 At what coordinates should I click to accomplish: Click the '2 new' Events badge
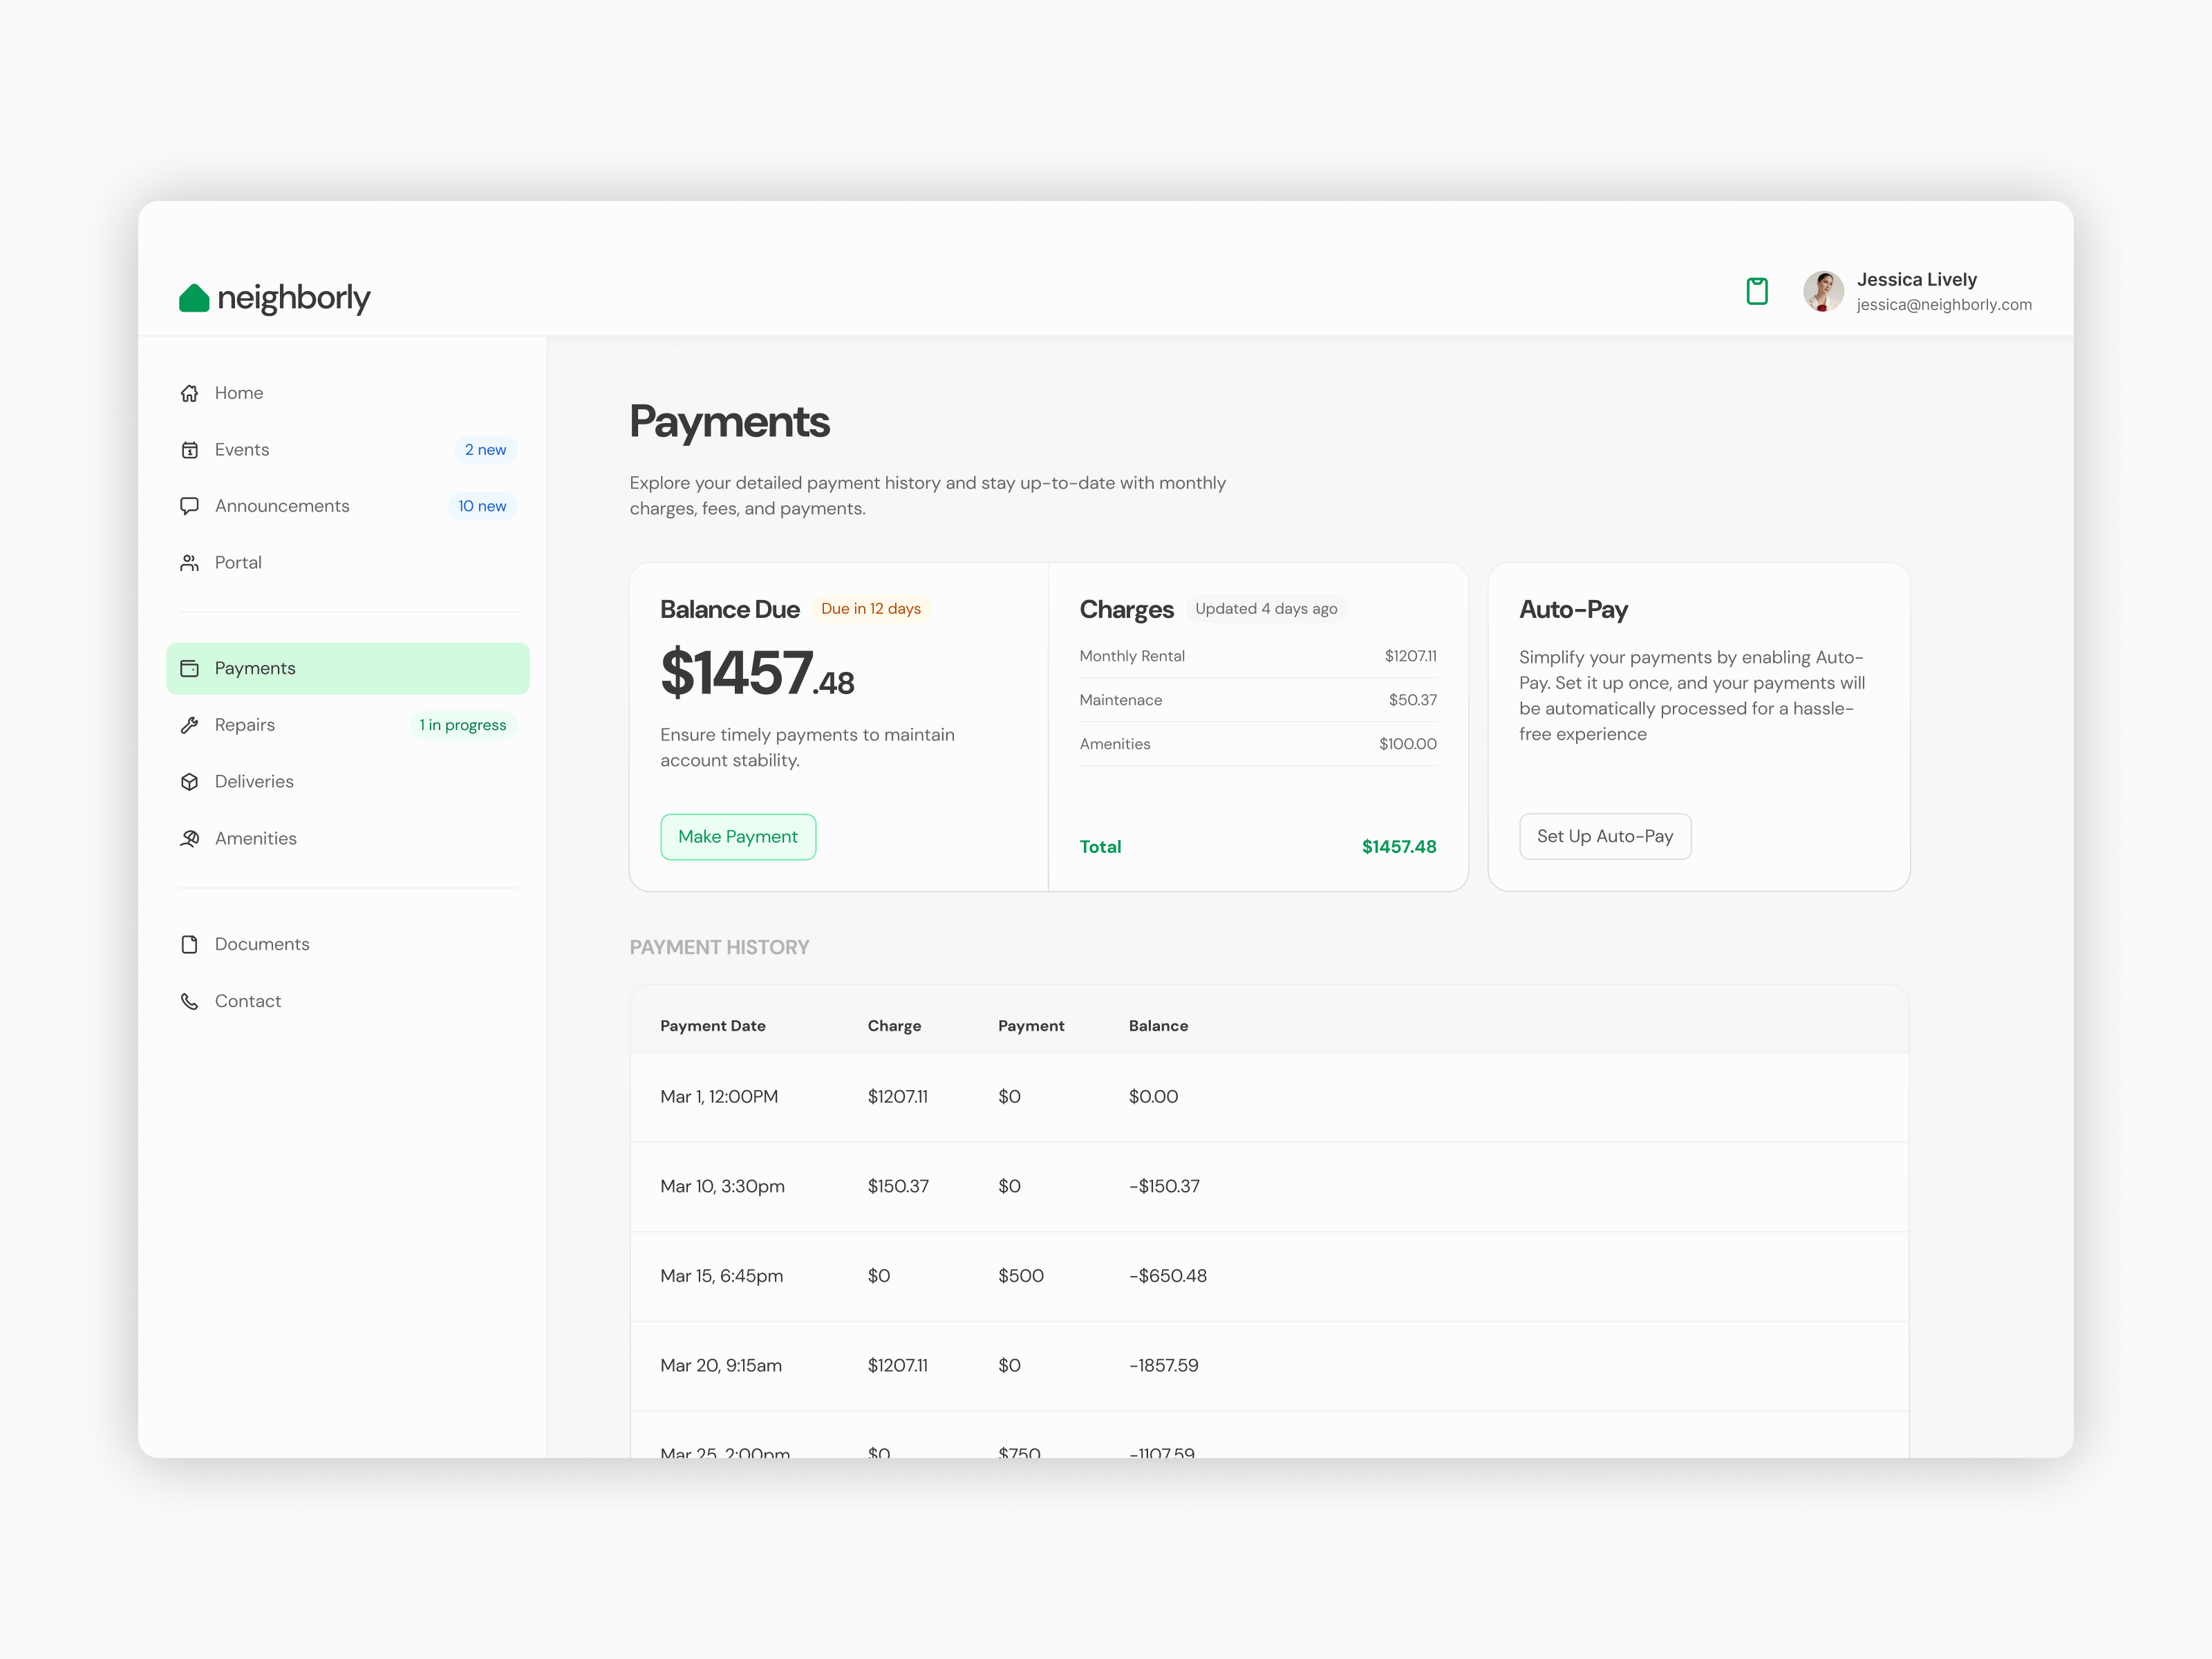coord(485,450)
